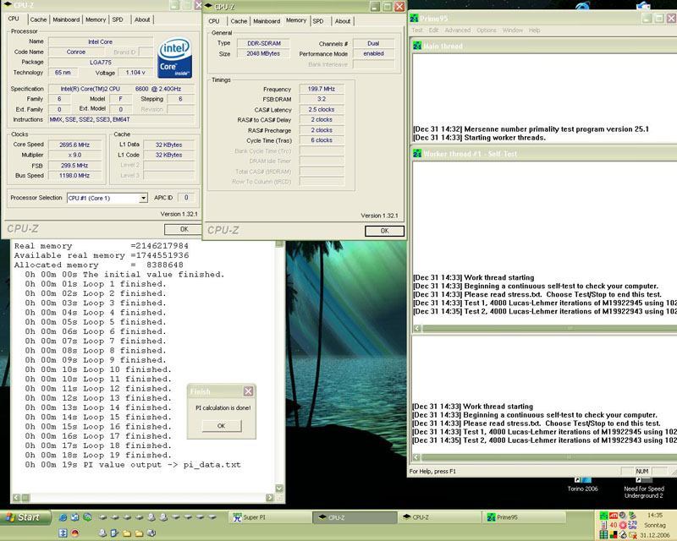Click the system tray clock 14:35

click(x=655, y=515)
